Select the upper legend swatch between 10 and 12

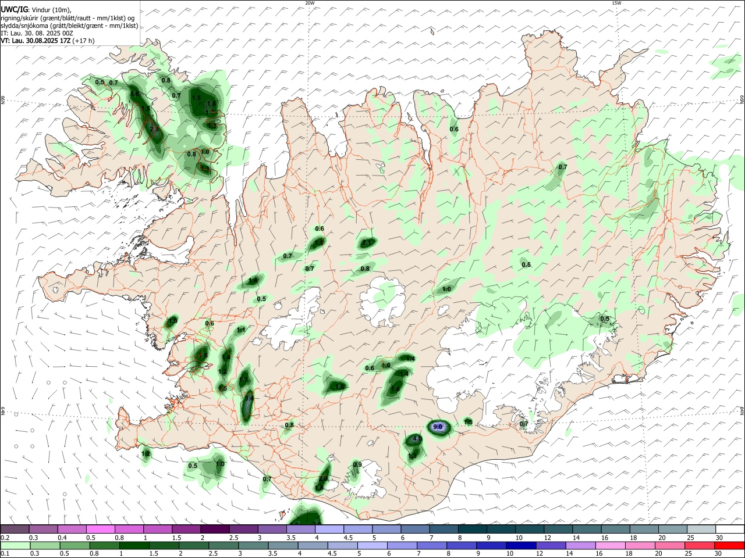[528, 529]
